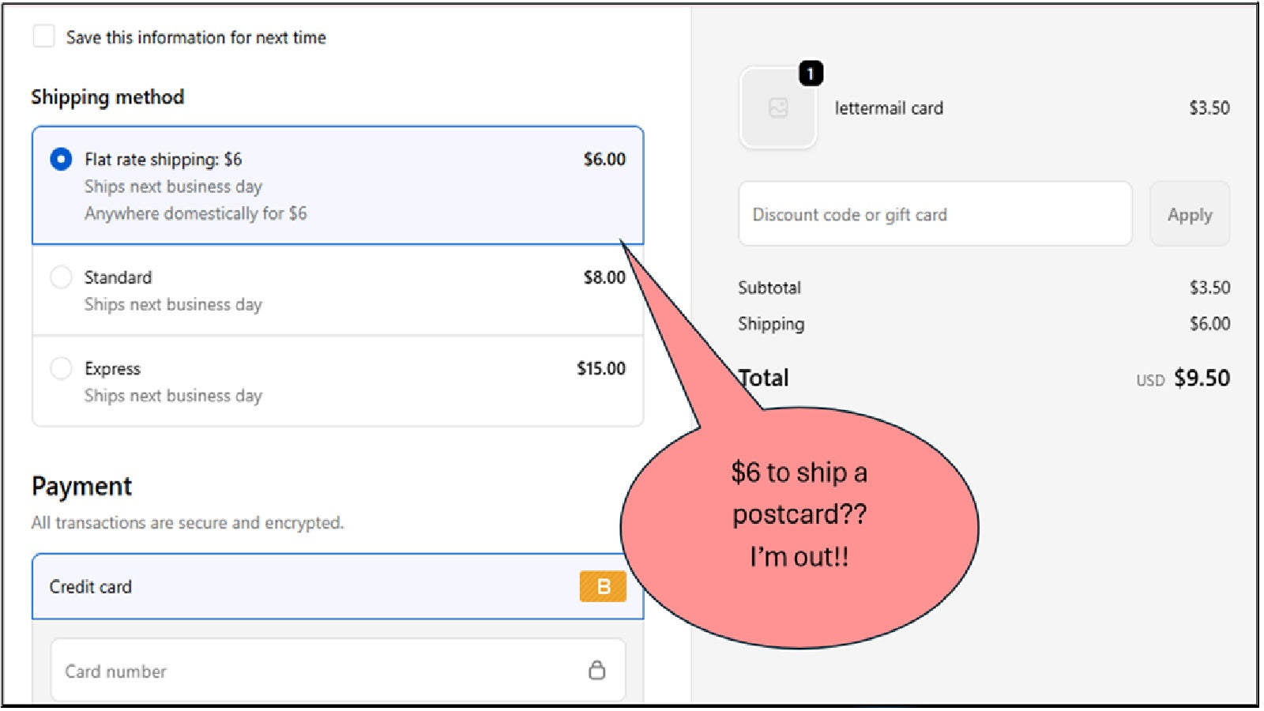Screen dimensions: 1264x711
Task: Click the quantity badge "1" above the thumbnail
Action: 812,73
